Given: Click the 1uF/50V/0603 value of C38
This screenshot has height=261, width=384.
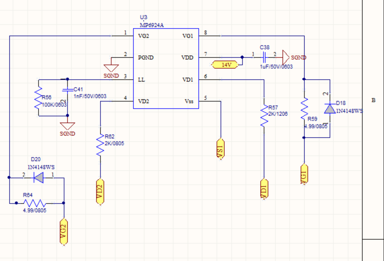Looking at the screenshot, I should tap(276, 67).
